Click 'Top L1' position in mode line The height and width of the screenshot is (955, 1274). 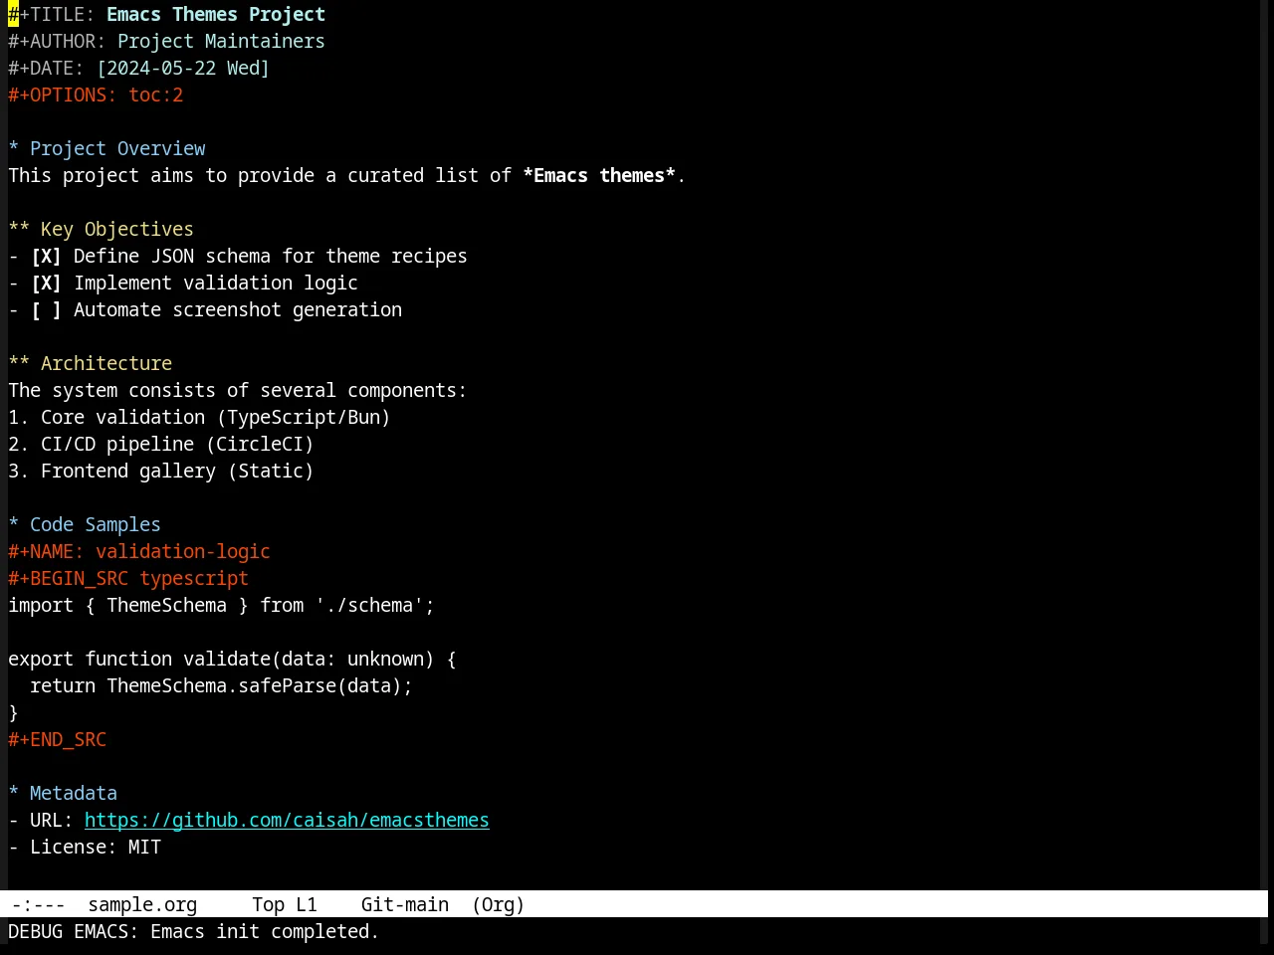pos(285,904)
